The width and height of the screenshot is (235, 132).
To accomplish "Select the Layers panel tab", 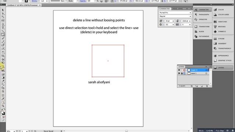I will click(181, 67).
